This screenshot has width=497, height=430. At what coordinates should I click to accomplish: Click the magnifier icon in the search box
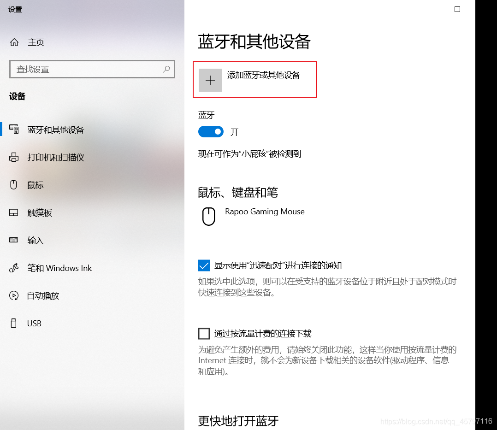pos(166,69)
